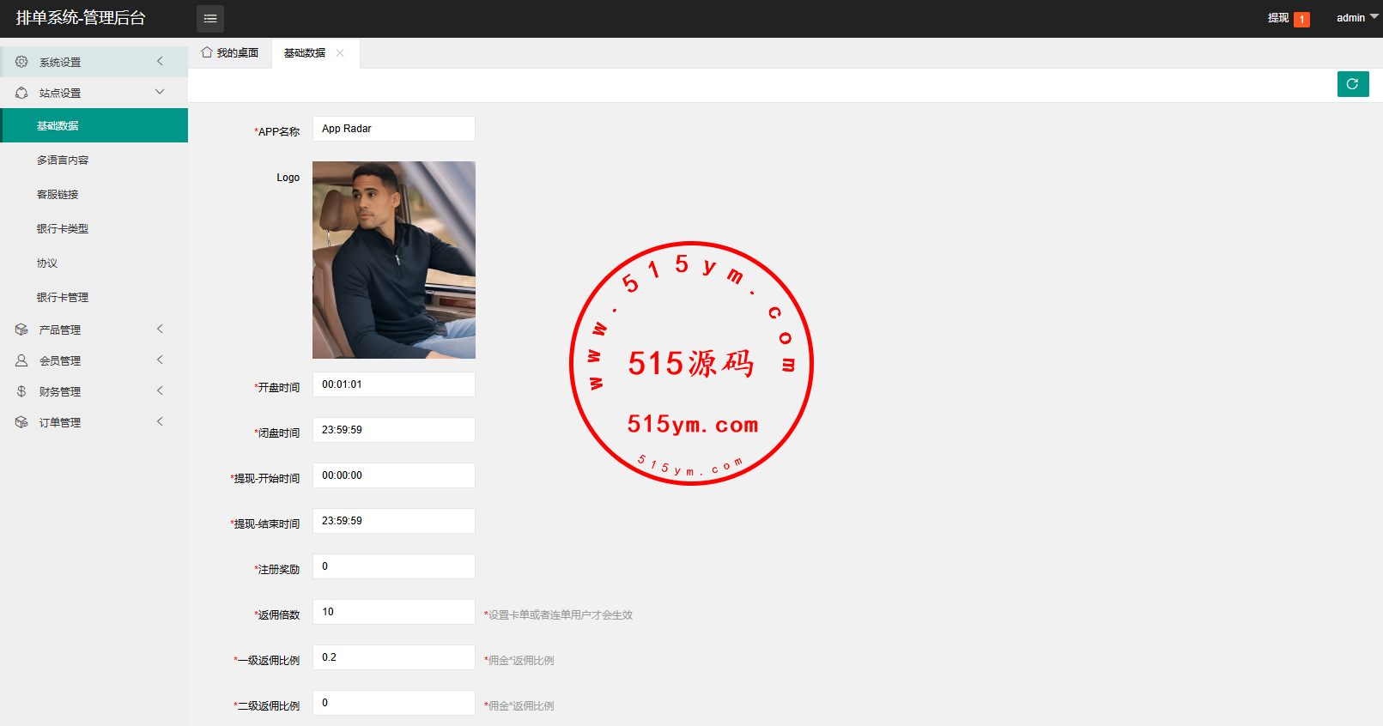Click the Logo image thumbnail
This screenshot has height=726, width=1383.
[x=394, y=260]
